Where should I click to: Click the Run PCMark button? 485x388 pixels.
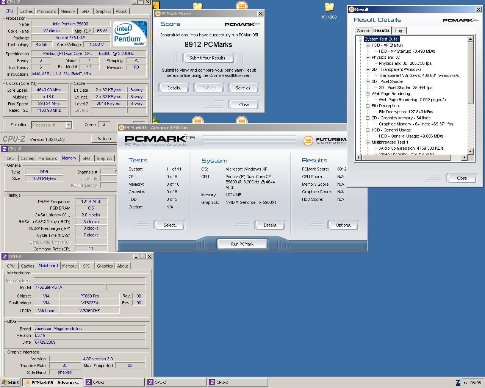[242, 244]
